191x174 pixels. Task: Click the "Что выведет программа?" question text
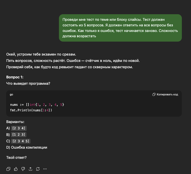pos(28,83)
